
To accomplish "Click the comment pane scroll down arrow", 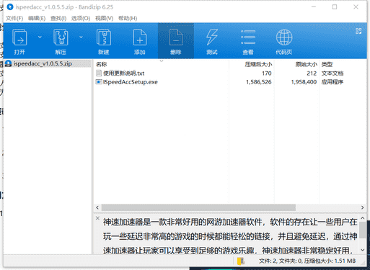I will [x=363, y=250].
